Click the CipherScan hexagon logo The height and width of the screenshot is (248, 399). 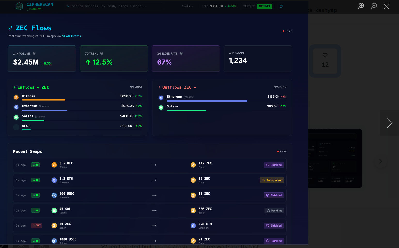pyautogui.click(x=19, y=6)
